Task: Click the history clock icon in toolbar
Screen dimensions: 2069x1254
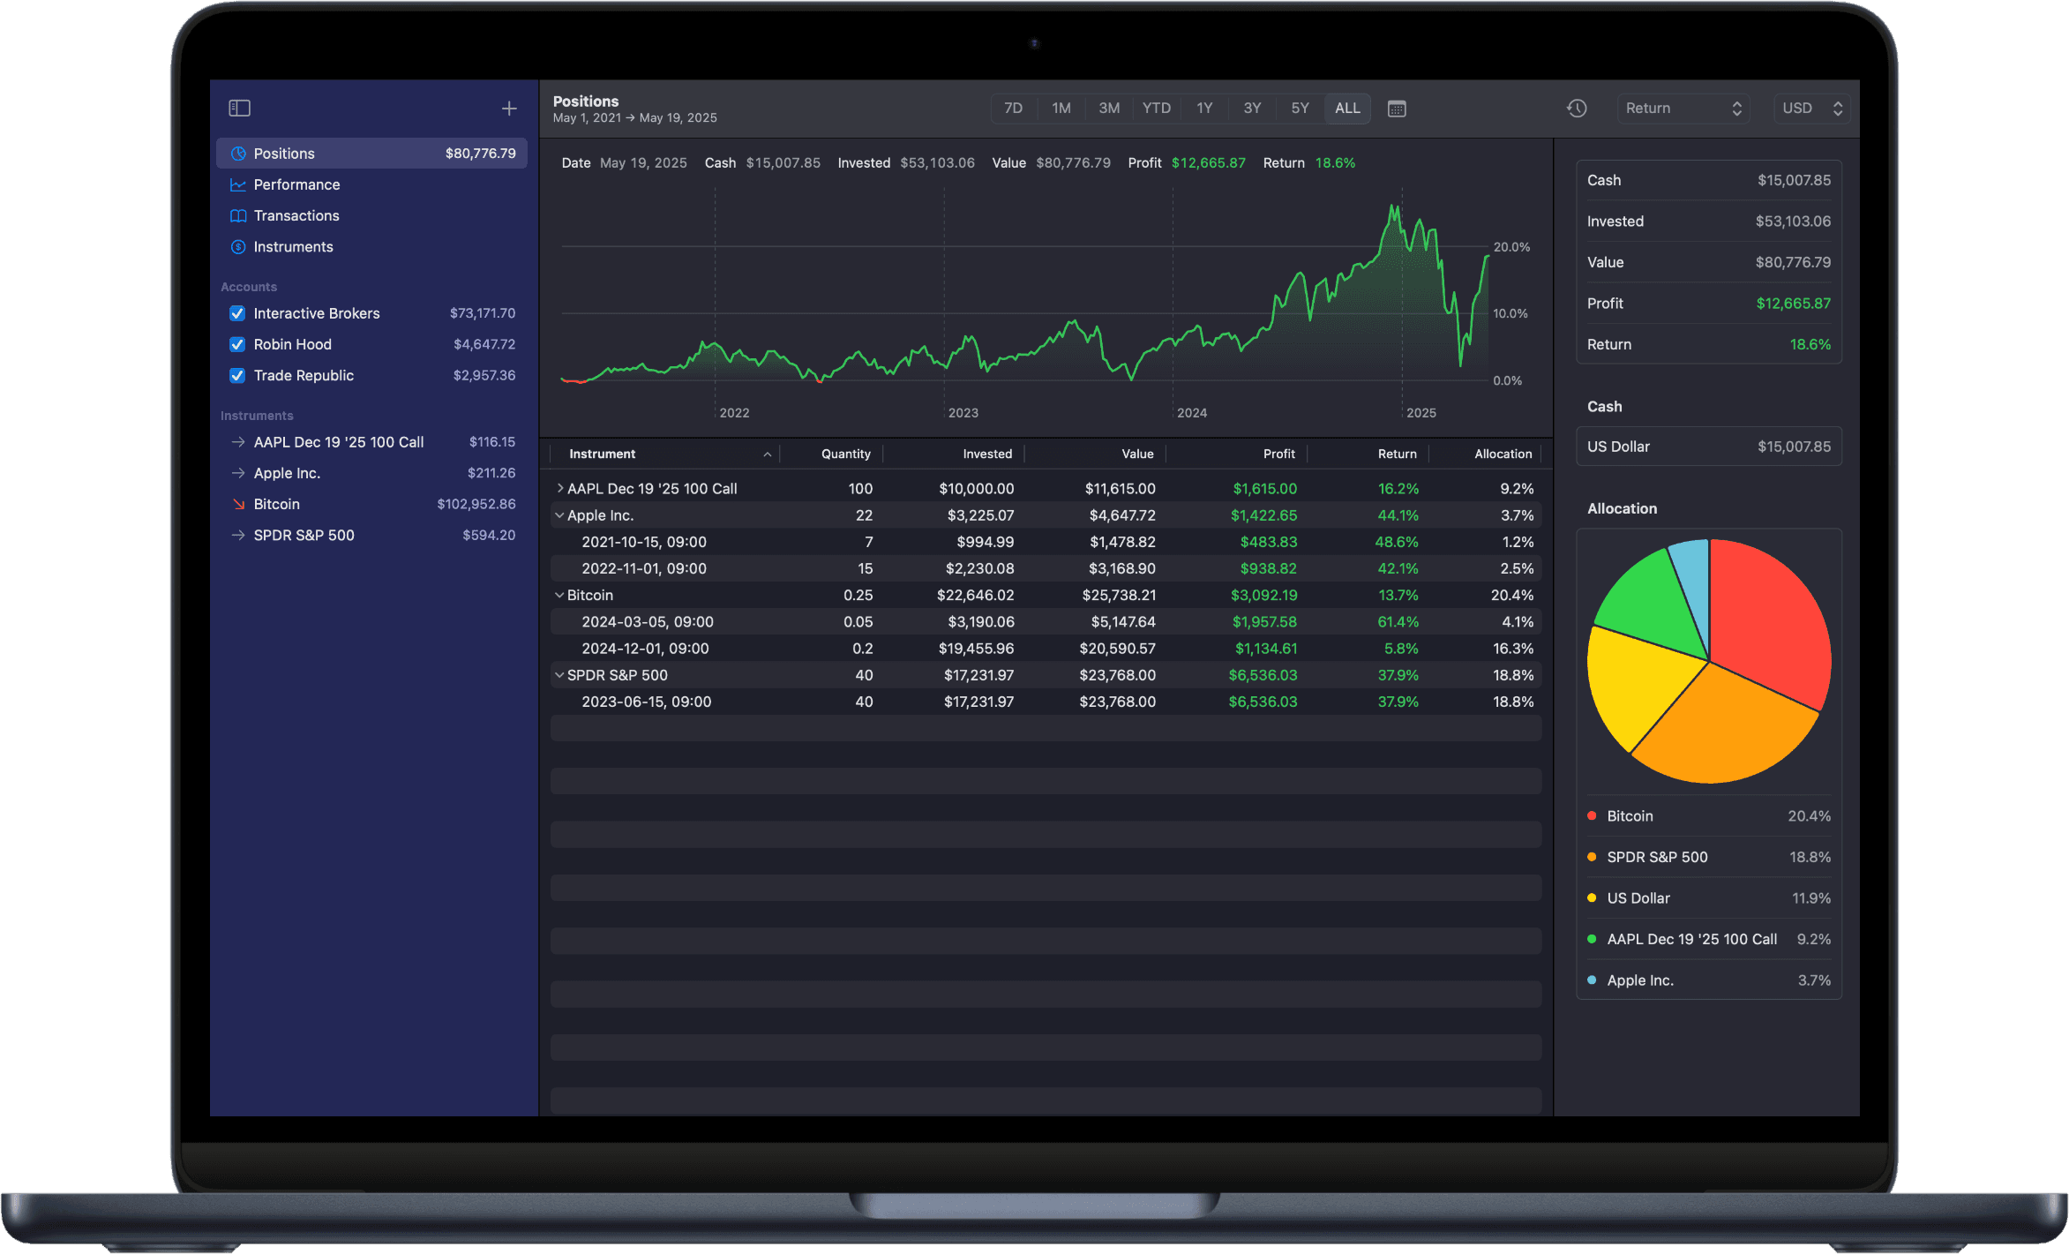Action: 1578,108
